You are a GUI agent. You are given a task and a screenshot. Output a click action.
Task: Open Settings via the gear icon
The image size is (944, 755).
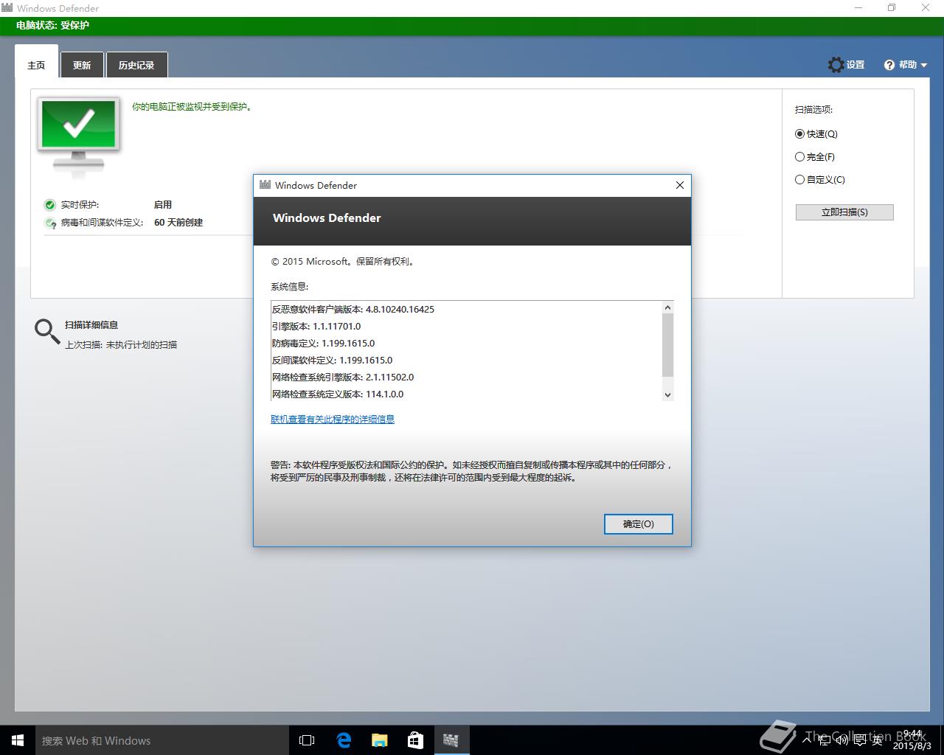836,65
